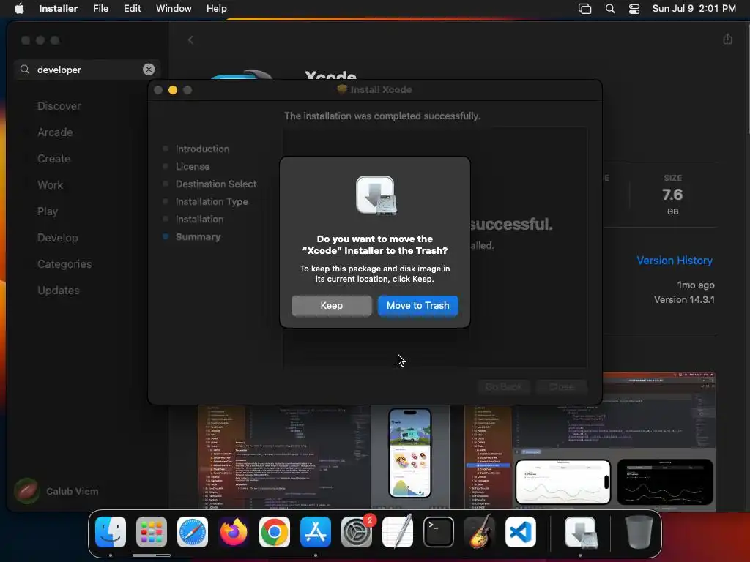Open the Window menu
The width and height of the screenshot is (750, 562).
pos(174,8)
